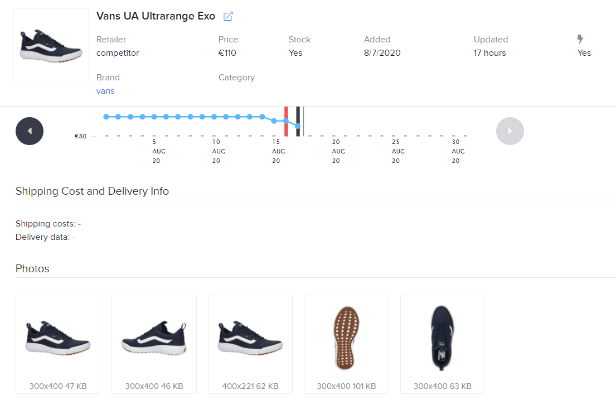Click the 15 AUG 20 axis label
616x419 pixels.
pyautogui.click(x=278, y=151)
